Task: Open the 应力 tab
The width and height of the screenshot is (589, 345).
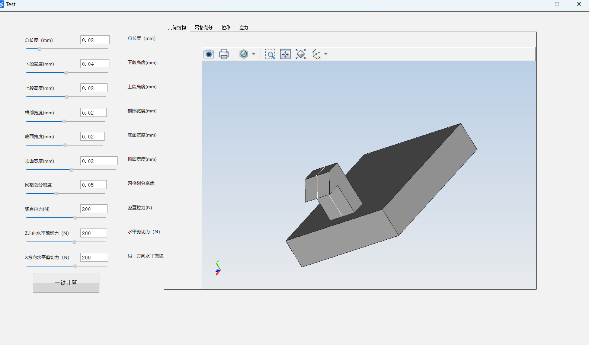Action: [244, 28]
